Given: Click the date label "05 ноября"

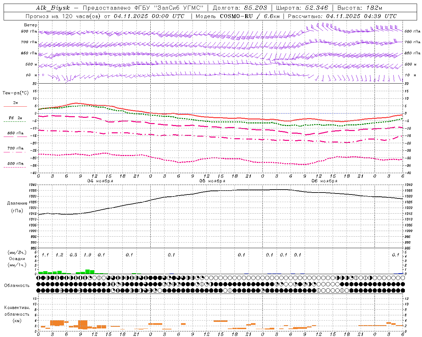Looking at the screenshot, I should click(x=212, y=181).
